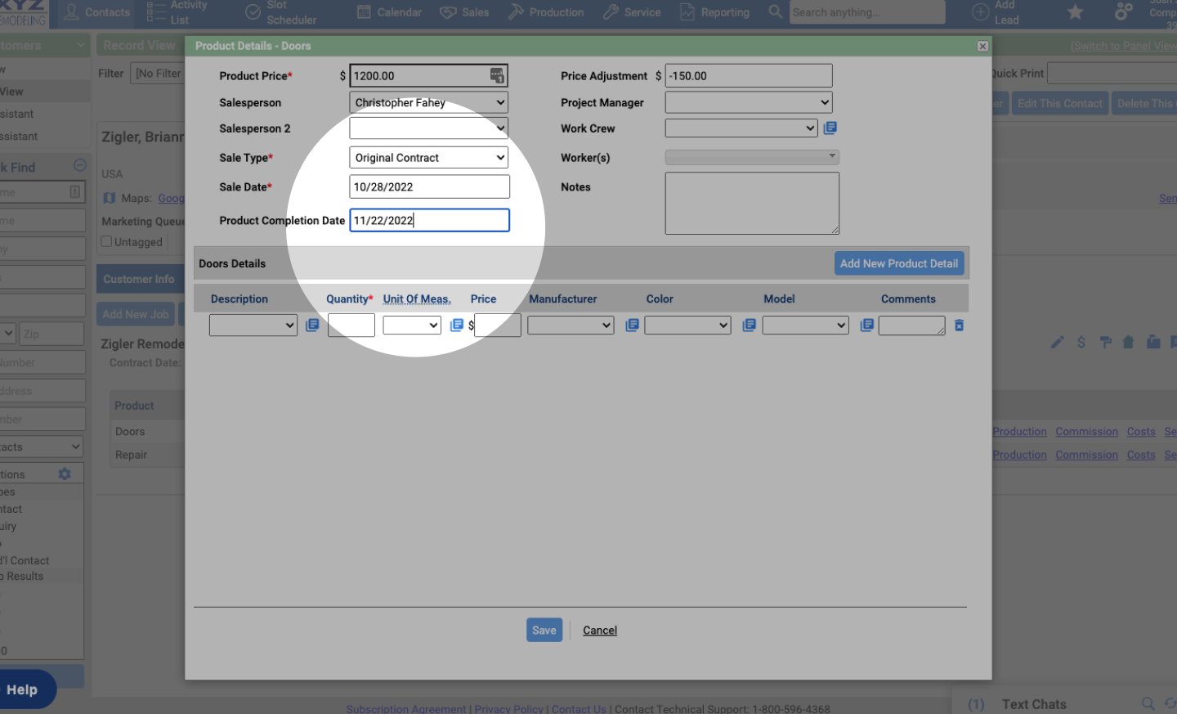Click the gears settings icon in top bar
1177x714 pixels.
point(1125,11)
